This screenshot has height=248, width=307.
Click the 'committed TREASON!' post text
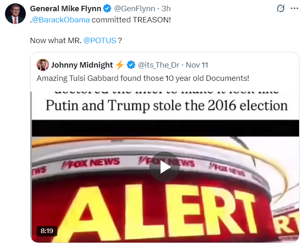pos(131,19)
